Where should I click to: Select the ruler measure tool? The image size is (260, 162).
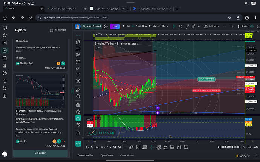click(78, 90)
